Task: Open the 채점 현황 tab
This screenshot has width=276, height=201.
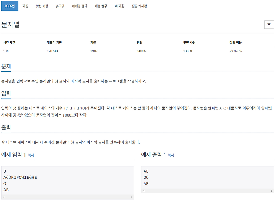Action: [x=101, y=6]
